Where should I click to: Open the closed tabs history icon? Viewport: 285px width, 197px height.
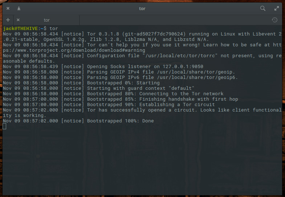click(274, 20)
